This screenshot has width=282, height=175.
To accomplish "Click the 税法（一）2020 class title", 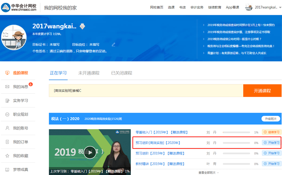I will point(65,119).
